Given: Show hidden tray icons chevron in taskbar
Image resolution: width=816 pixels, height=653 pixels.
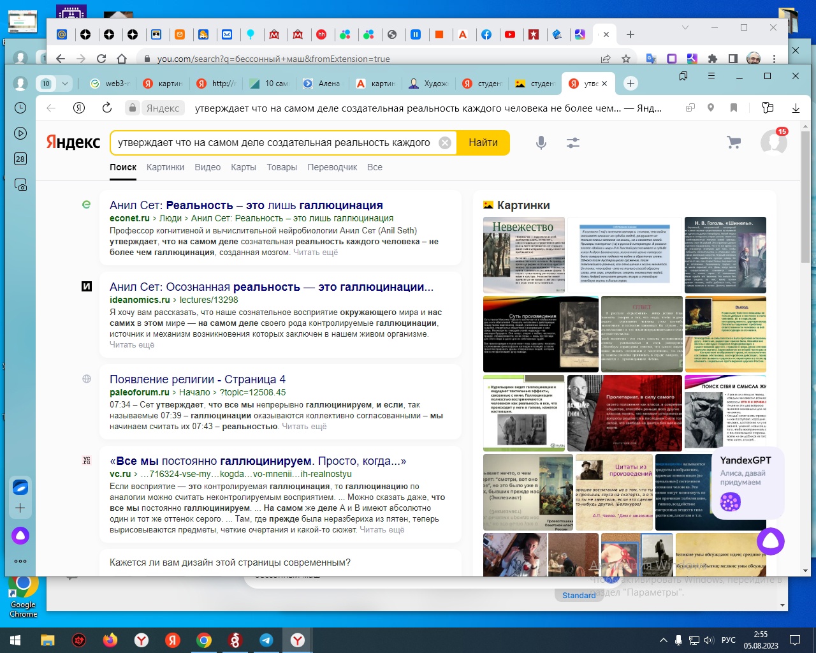Looking at the screenshot, I should (663, 640).
